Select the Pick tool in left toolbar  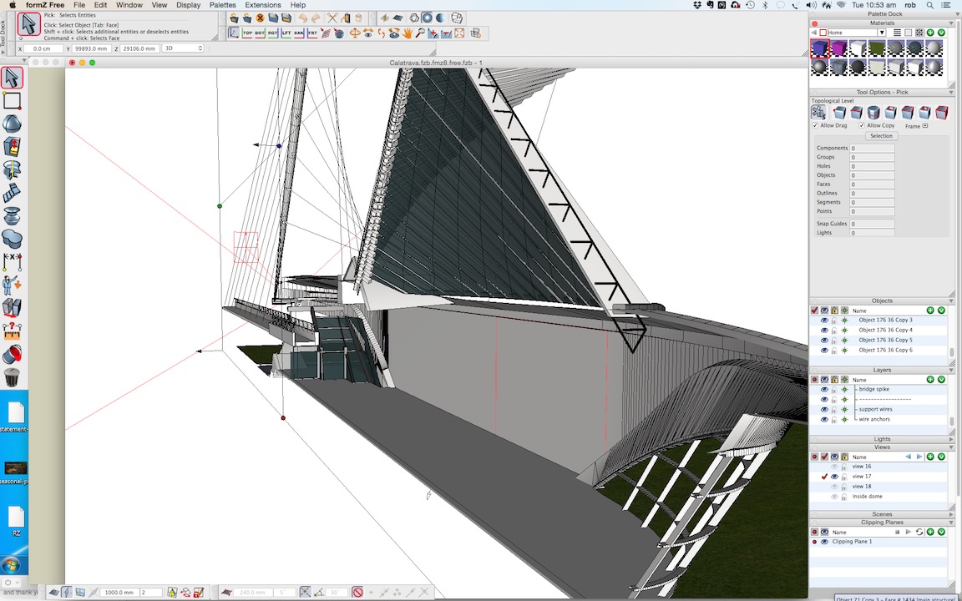12,78
